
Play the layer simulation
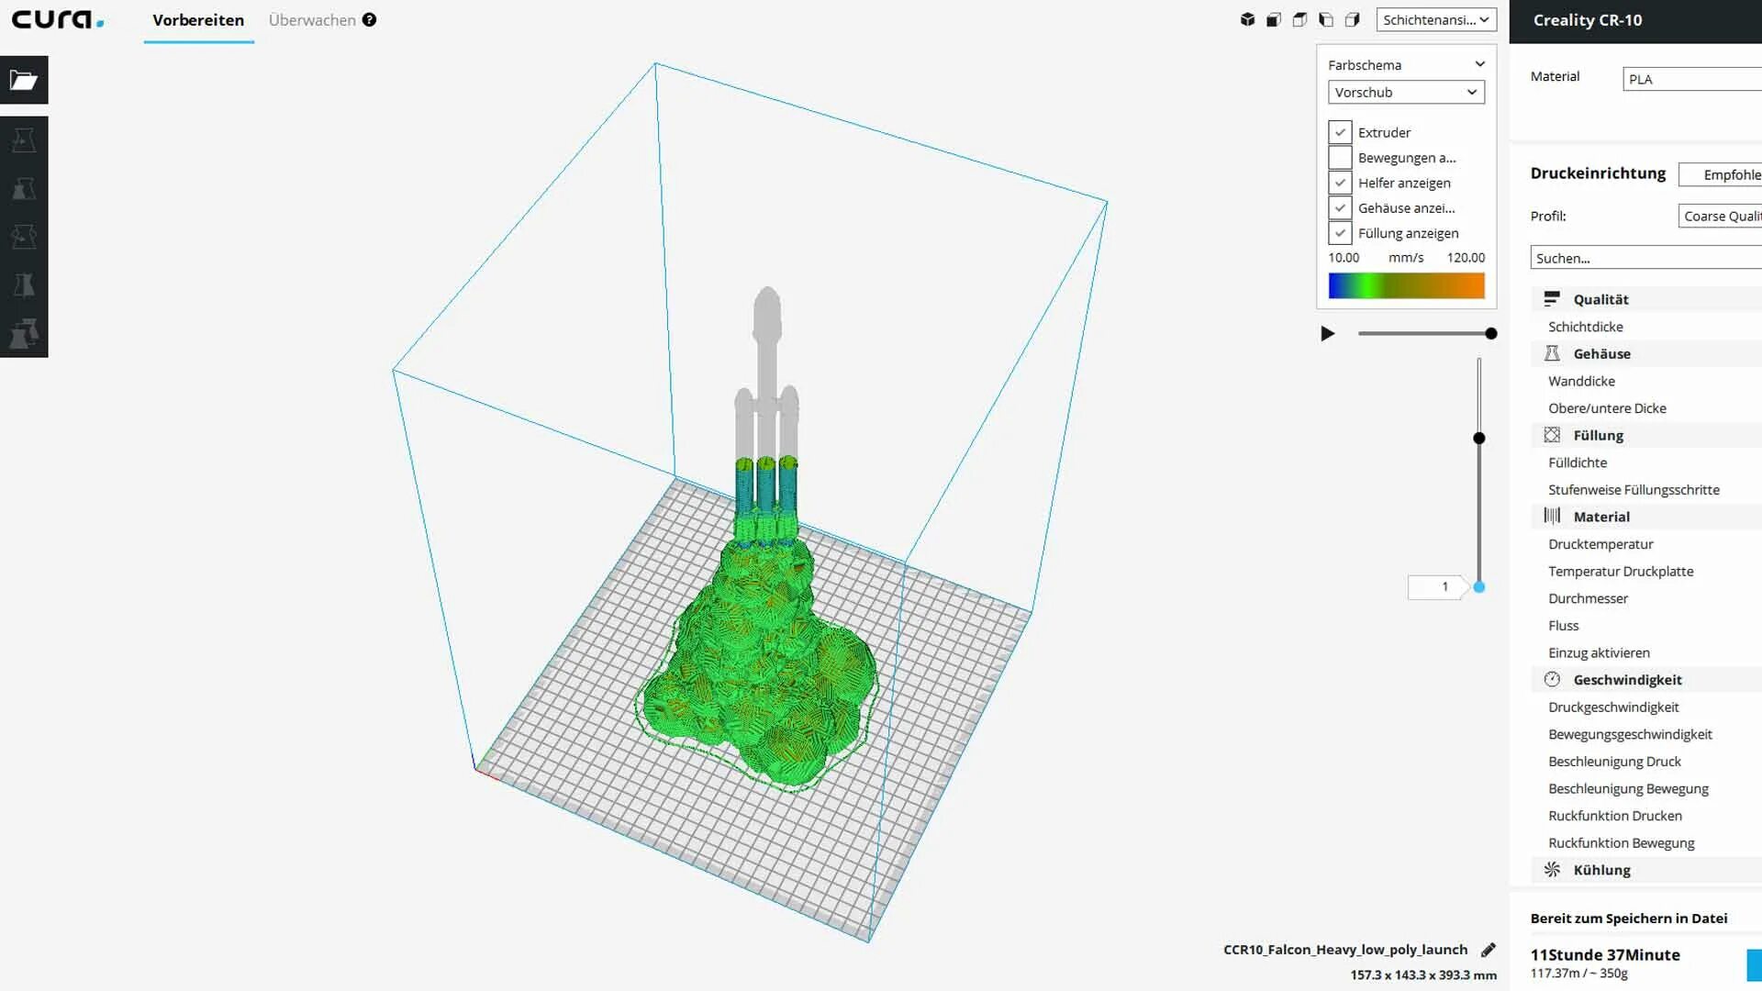pyautogui.click(x=1327, y=334)
